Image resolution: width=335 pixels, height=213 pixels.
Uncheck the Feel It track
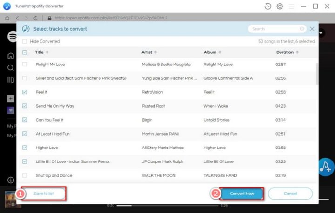[x=25, y=92]
